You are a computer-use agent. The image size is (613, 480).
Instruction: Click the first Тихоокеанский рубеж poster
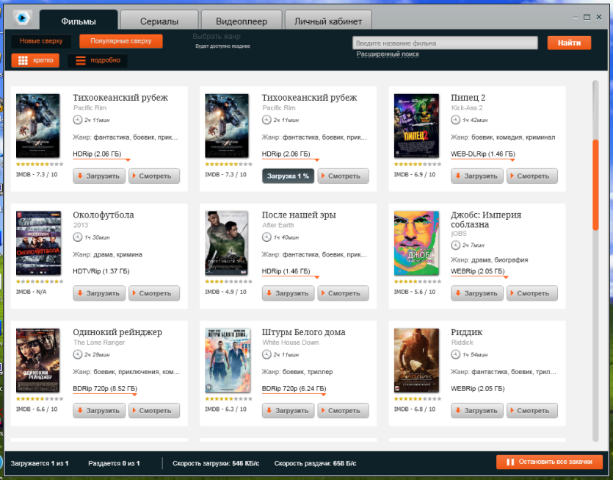[x=38, y=126]
